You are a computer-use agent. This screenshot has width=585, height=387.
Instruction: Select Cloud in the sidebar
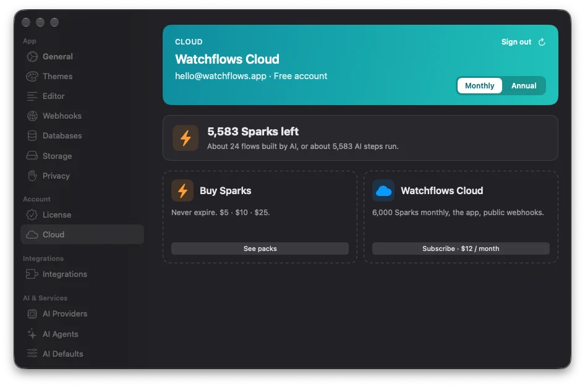tap(82, 234)
